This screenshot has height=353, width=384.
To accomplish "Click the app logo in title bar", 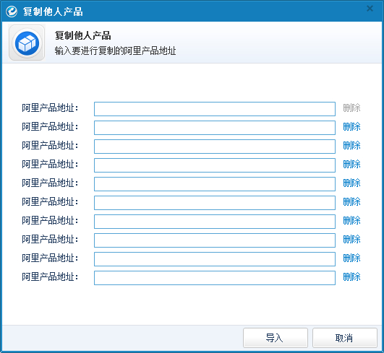I will 12,12.
